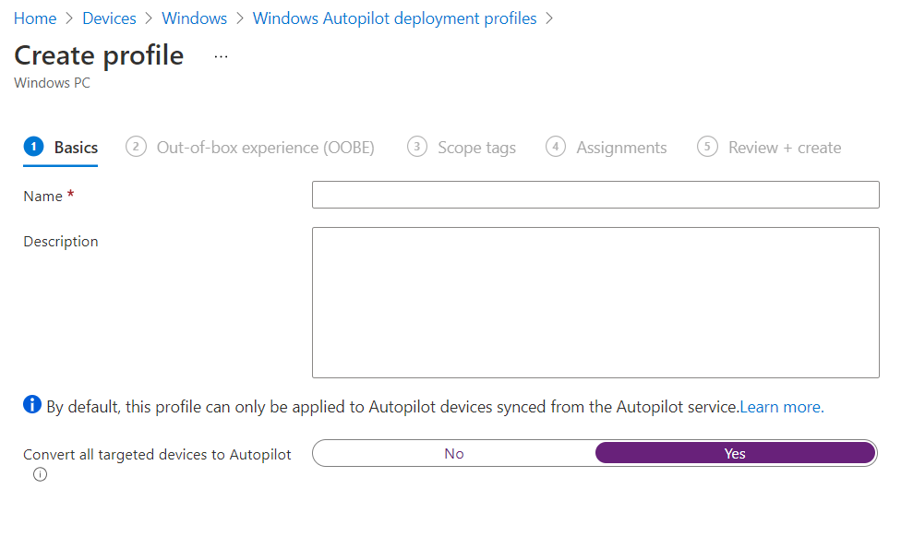Click the blue information icon beside default notice
Viewport: 901px width, 537px height.
tap(32, 405)
